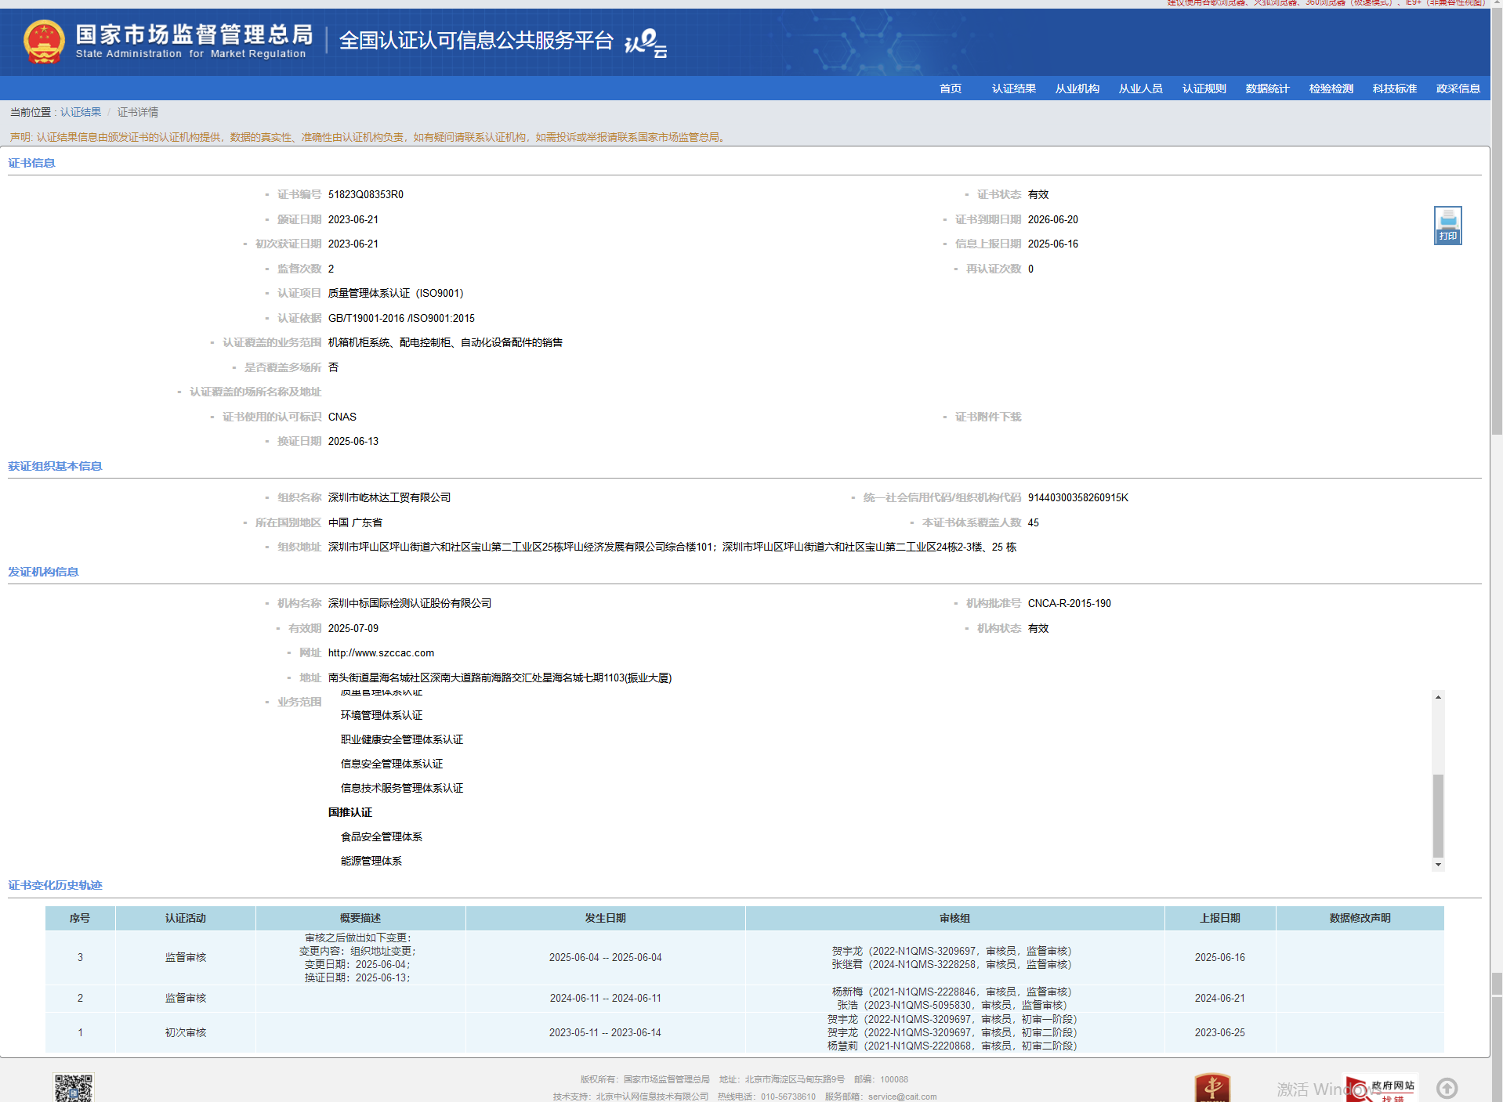Click the print (打印) icon
The height and width of the screenshot is (1102, 1503).
(x=1447, y=226)
